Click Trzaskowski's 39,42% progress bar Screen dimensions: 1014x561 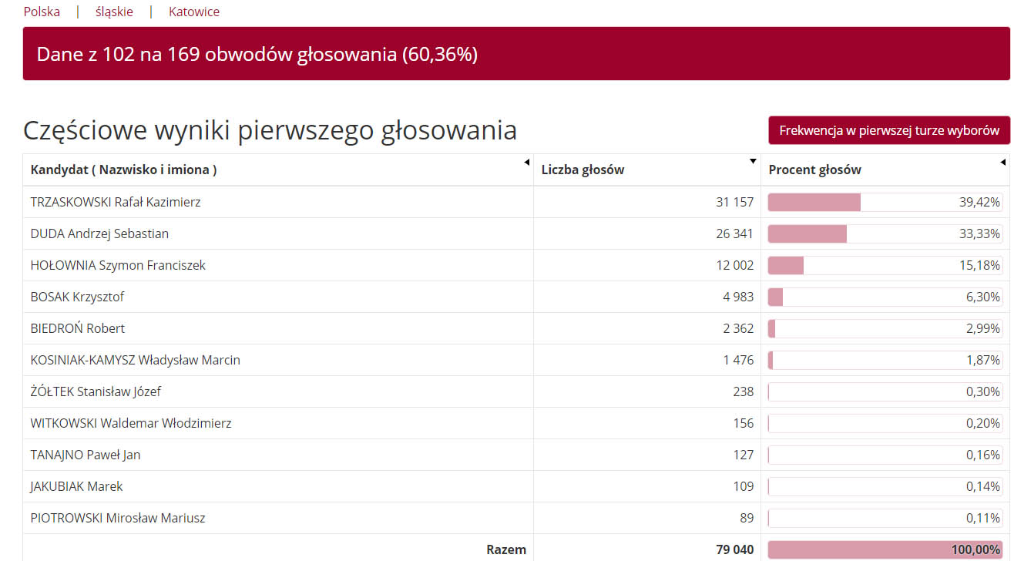click(885, 202)
